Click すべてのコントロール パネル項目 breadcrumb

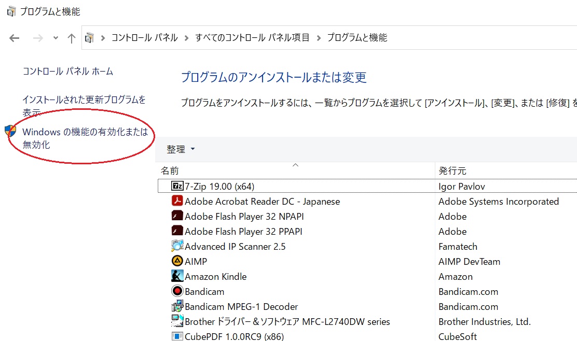[x=252, y=37]
